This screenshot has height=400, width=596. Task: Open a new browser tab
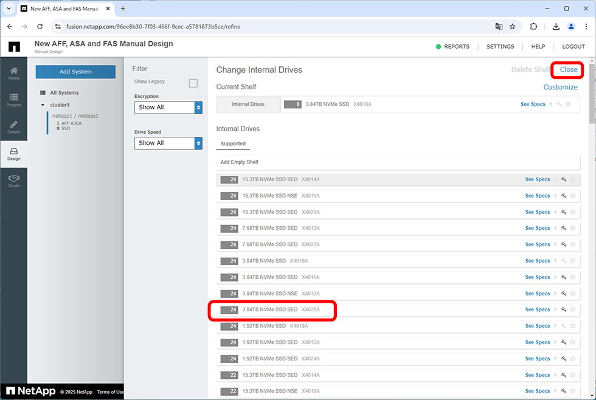point(123,9)
